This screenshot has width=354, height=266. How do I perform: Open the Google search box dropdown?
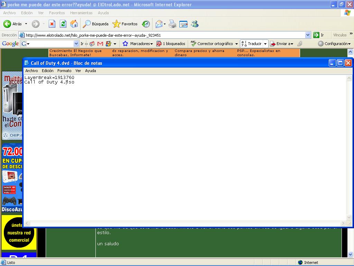coord(76,44)
